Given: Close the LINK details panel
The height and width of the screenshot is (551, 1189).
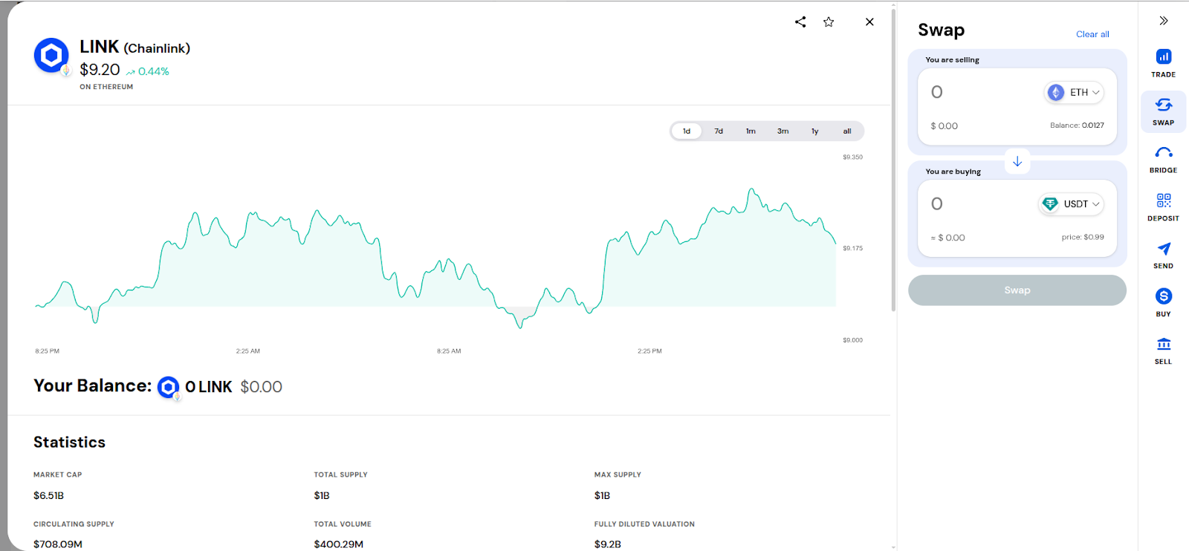Looking at the screenshot, I should (x=869, y=22).
